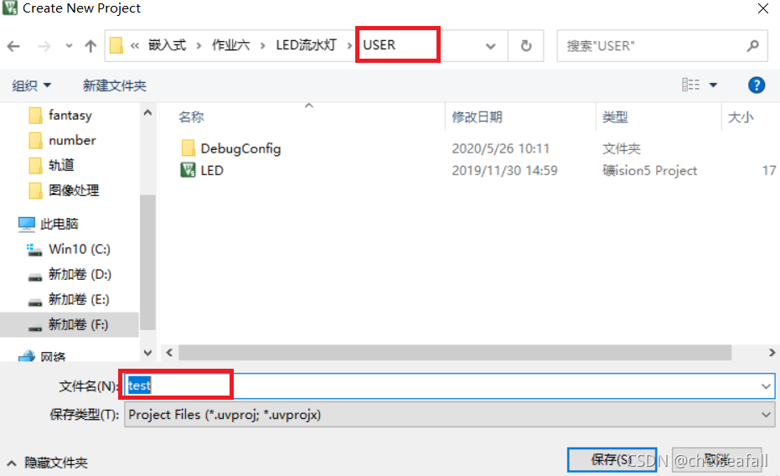Click the horizontal scrollbar right arrow
The image size is (780, 476).
pyautogui.click(x=772, y=352)
